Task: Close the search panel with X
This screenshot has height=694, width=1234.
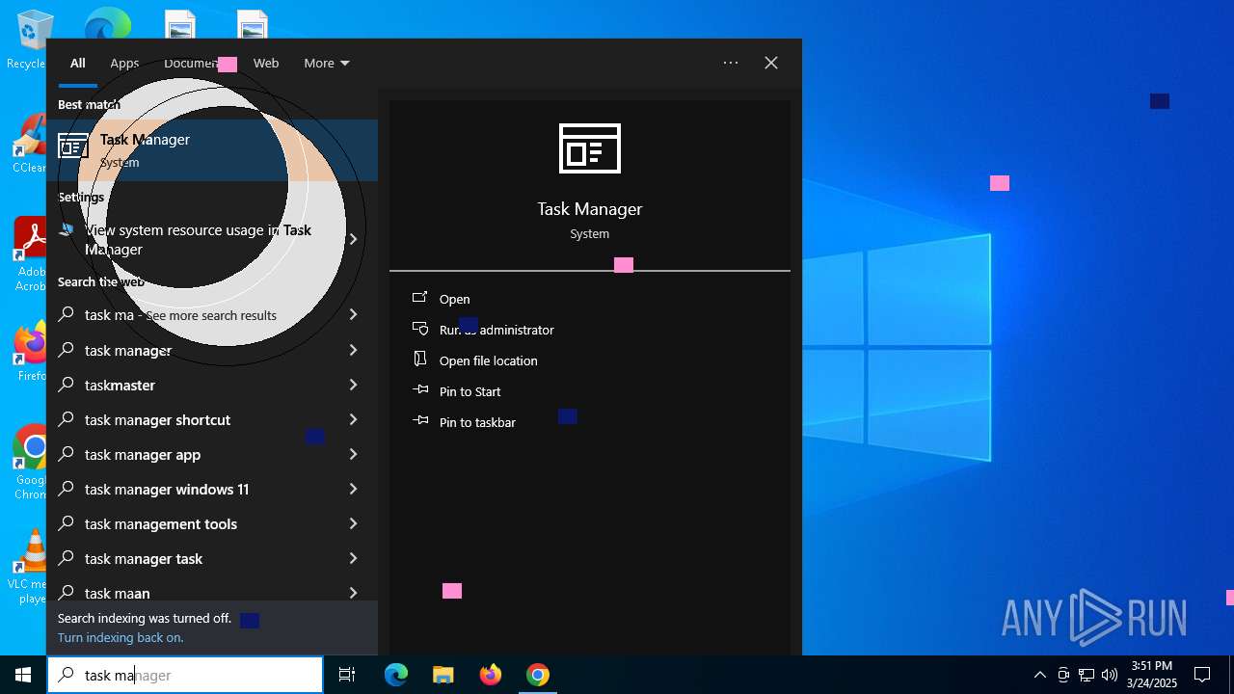Action: (x=771, y=63)
